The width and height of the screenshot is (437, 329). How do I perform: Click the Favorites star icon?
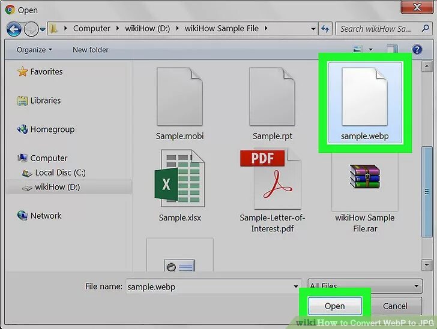tap(23, 71)
